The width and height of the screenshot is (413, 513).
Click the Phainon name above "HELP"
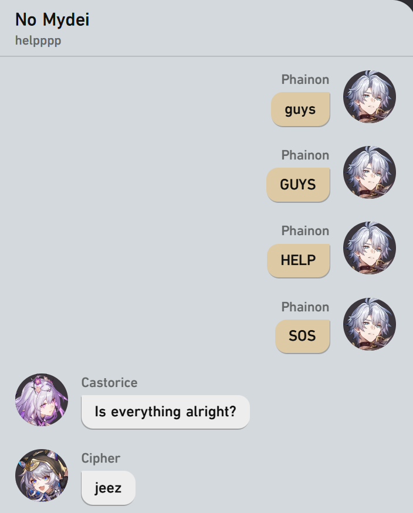click(x=305, y=231)
